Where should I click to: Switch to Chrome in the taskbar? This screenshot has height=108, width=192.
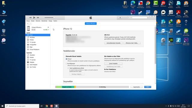47,106
